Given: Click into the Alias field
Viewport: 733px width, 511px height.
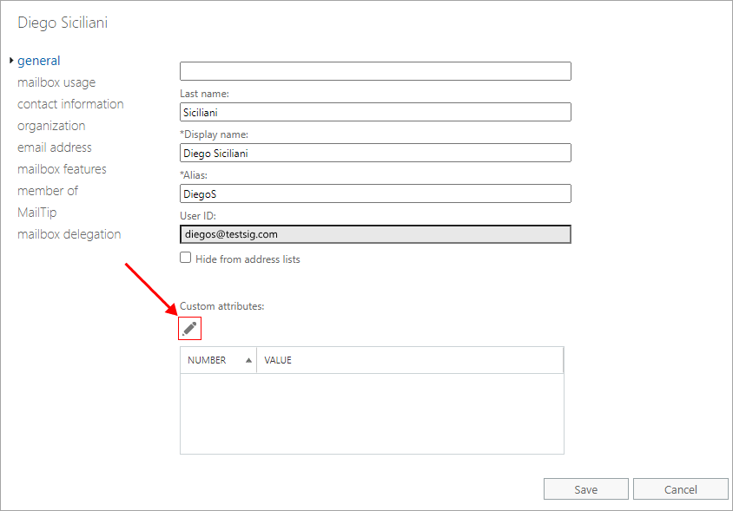Looking at the screenshot, I should tap(375, 193).
